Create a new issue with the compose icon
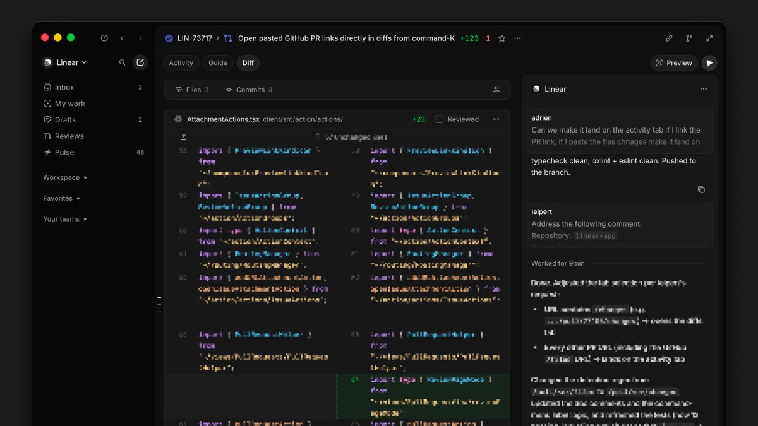758x426 pixels. [140, 62]
